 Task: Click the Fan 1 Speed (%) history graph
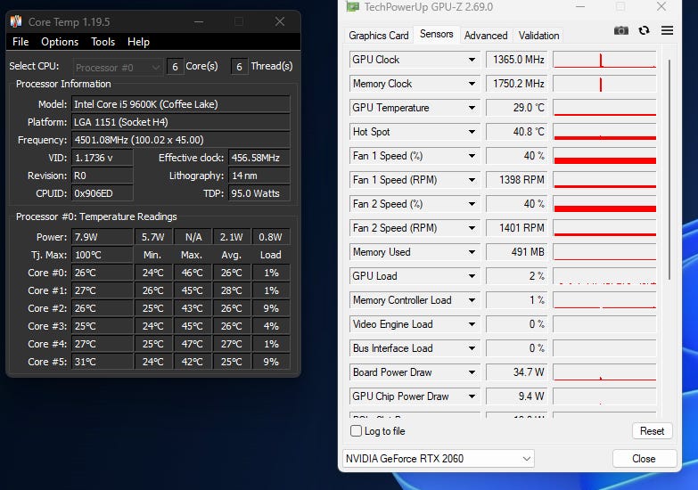click(x=604, y=156)
